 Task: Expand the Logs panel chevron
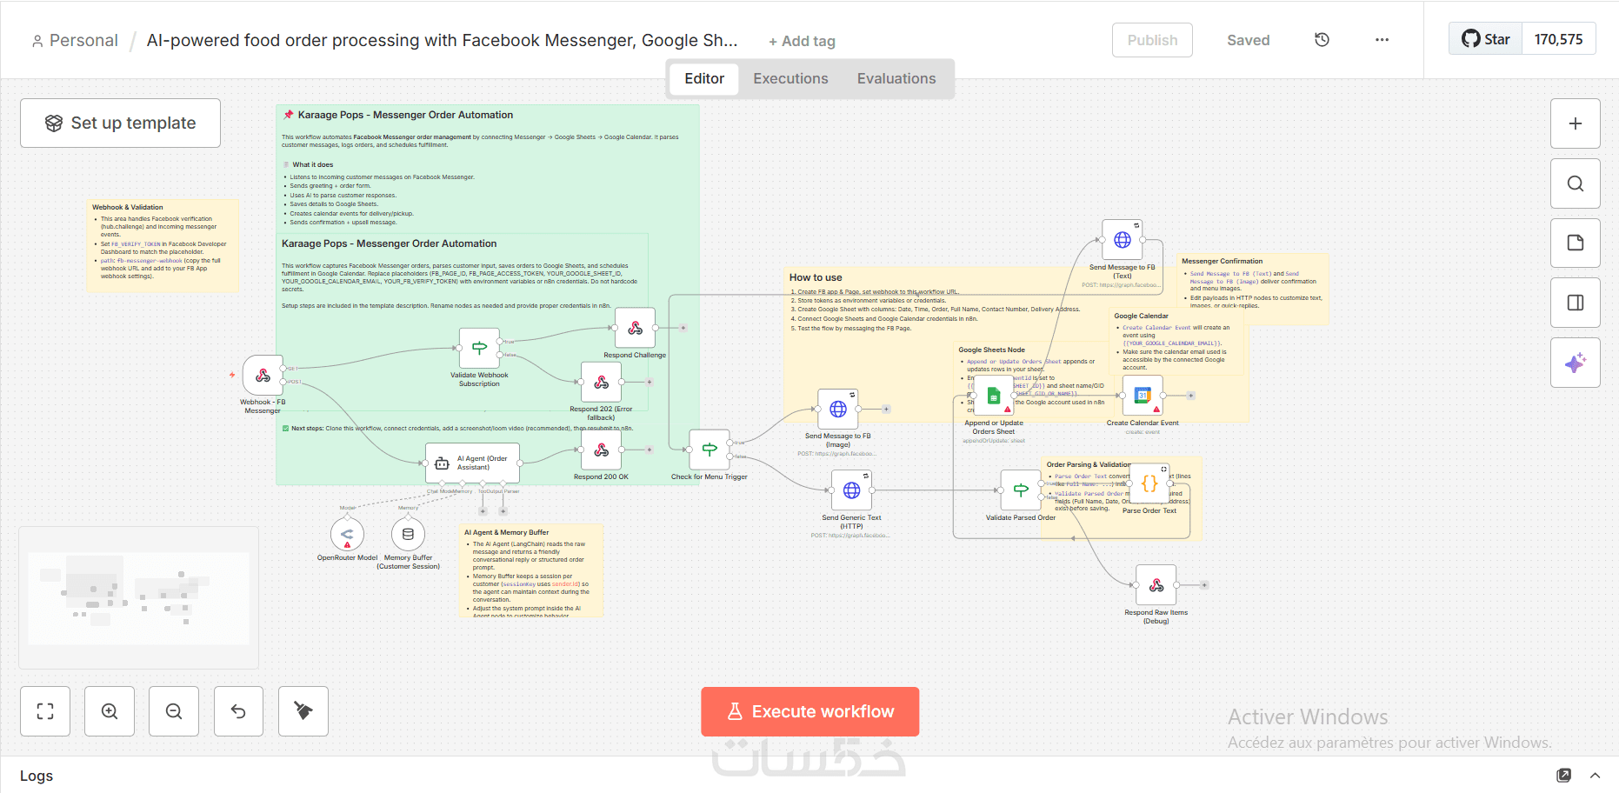point(1595,776)
